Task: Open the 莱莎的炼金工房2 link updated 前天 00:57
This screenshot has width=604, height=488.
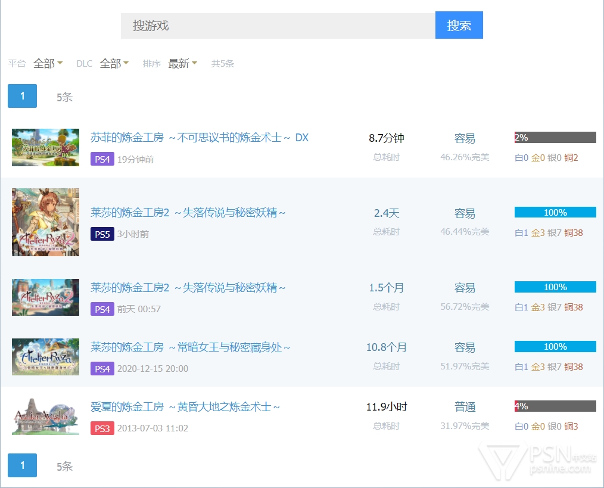Action: pos(188,287)
